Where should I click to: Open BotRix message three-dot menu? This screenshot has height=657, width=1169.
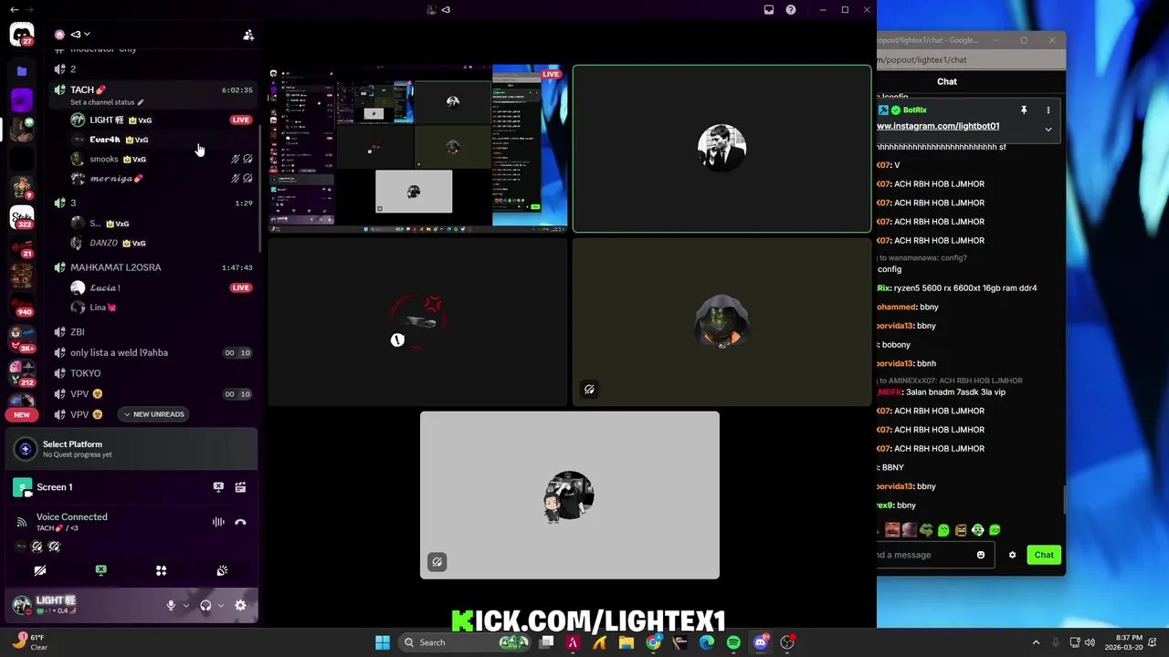pos(1048,110)
